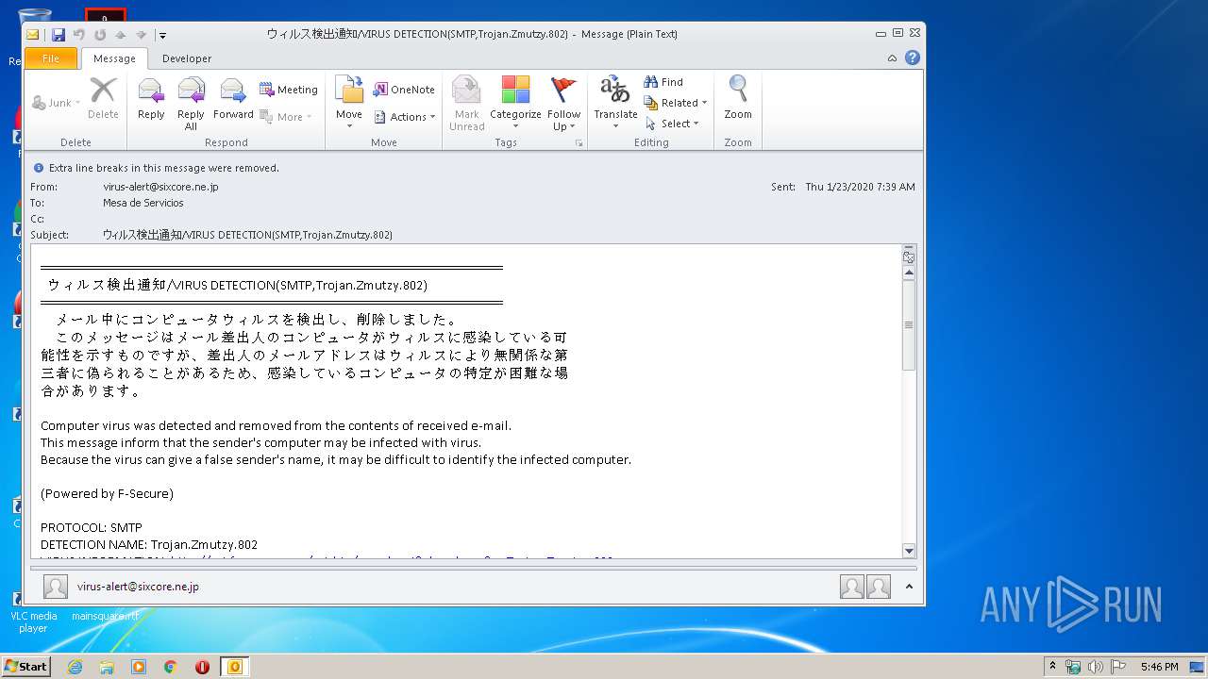
Task: Open Google Chrome from the taskbar
Action: tap(171, 667)
